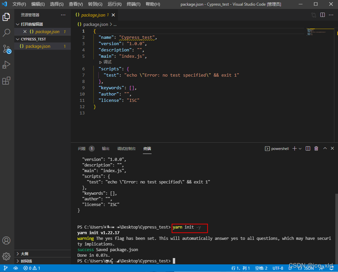This screenshot has width=338, height=272.
Task: Switch to the 问题 panel tab
Action: tap(82, 149)
